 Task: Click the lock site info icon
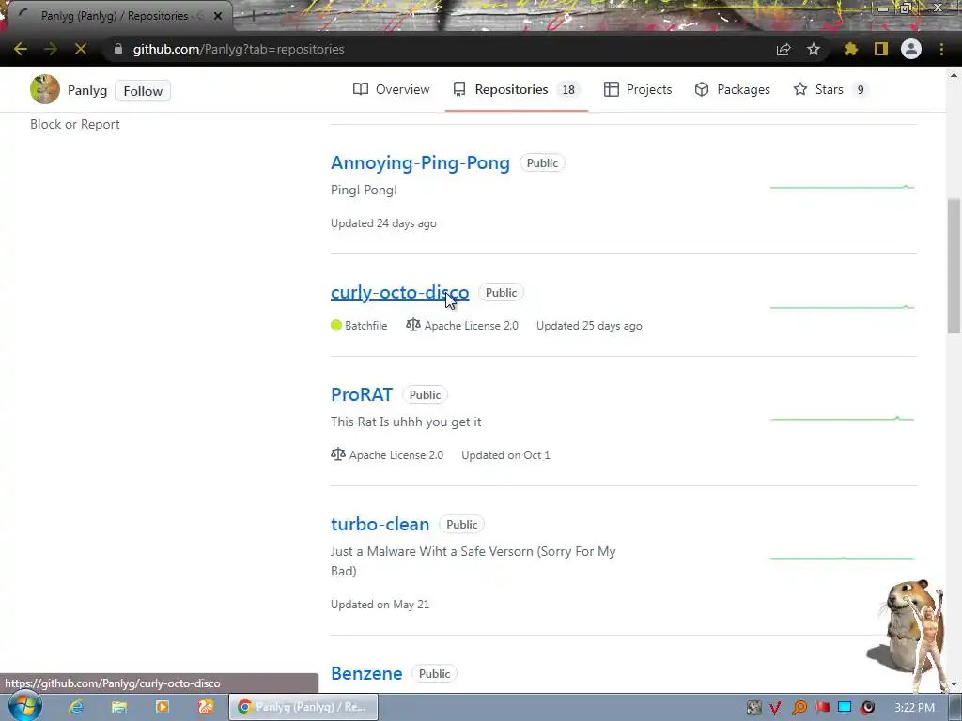coord(118,49)
